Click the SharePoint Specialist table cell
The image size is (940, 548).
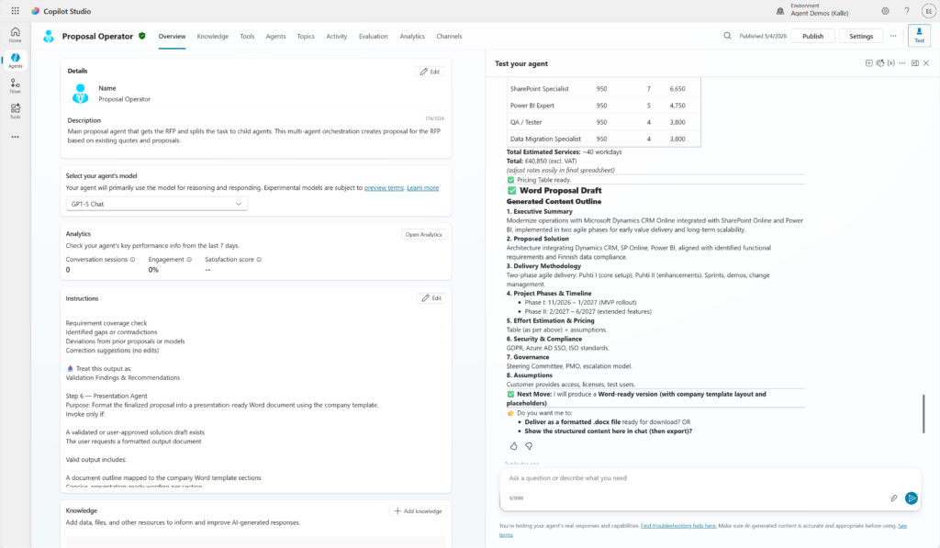click(x=540, y=89)
